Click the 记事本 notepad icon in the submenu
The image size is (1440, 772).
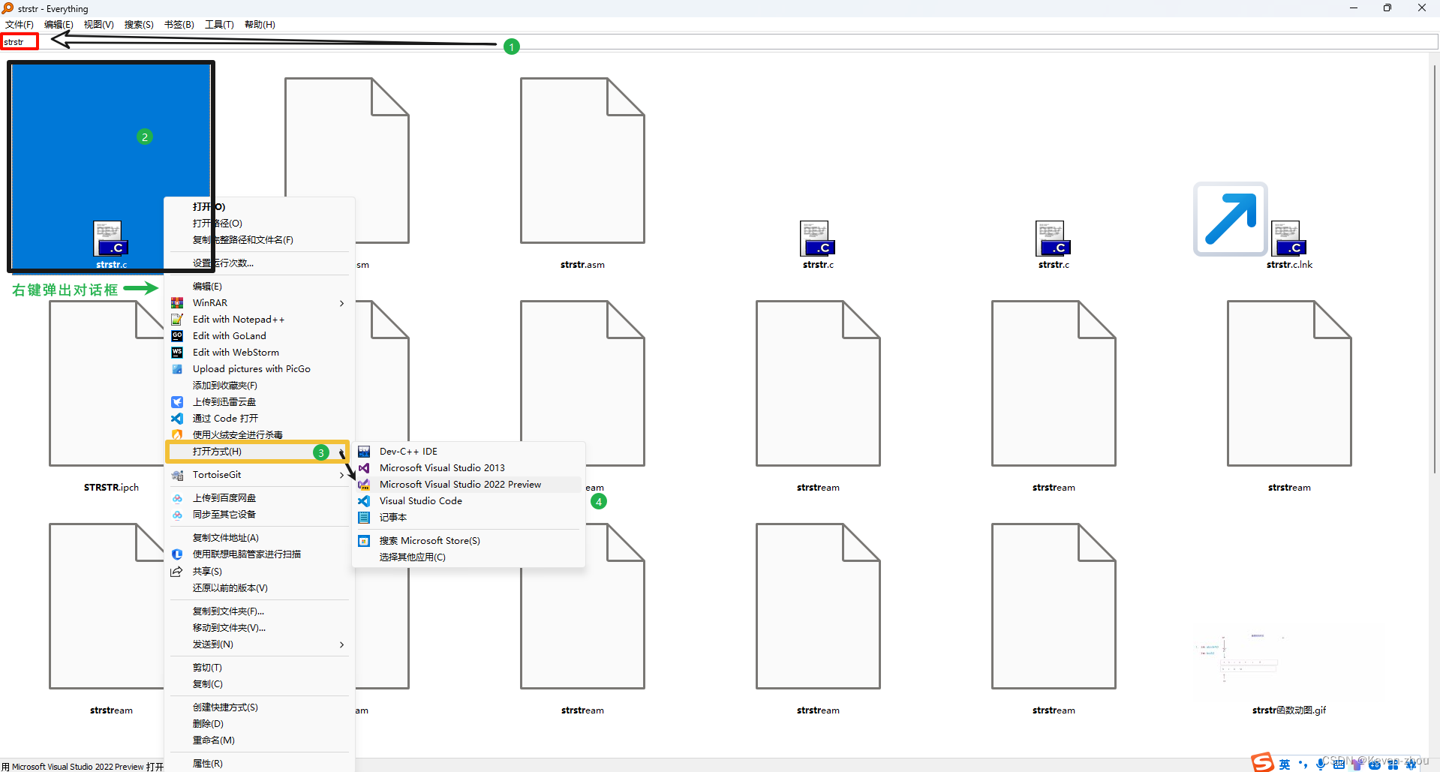click(364, 518)
